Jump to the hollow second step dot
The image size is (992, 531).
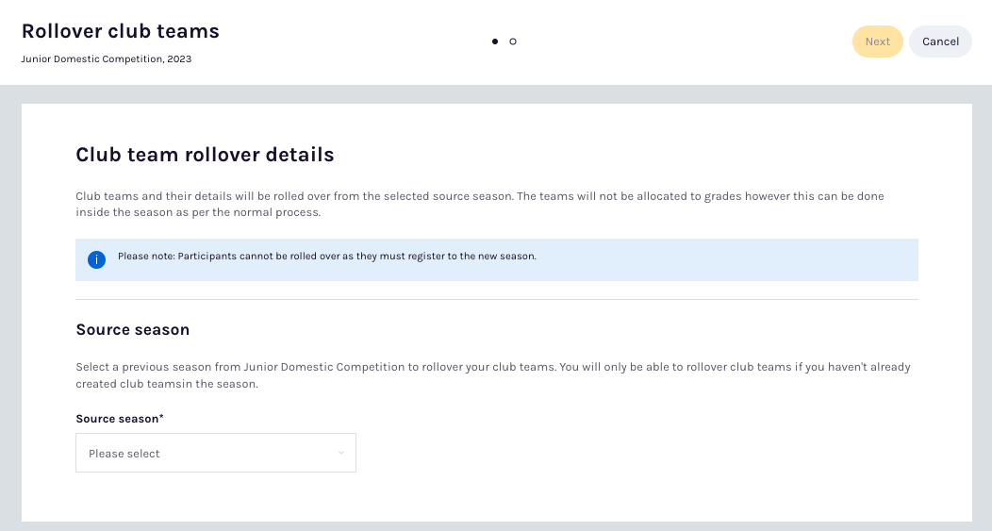click(513, 41)
